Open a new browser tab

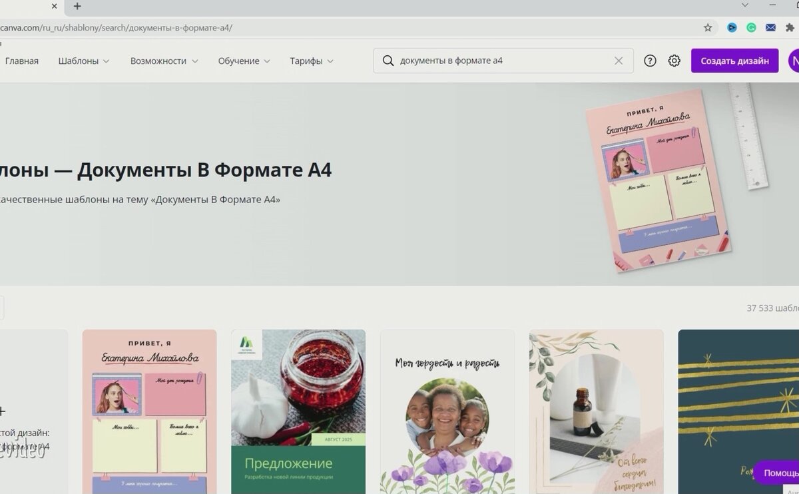pyautogui.click(x=77, y=6)
